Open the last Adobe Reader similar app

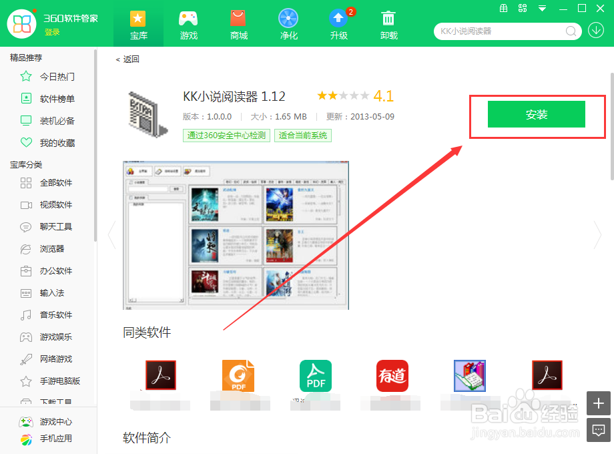point(547,375)
